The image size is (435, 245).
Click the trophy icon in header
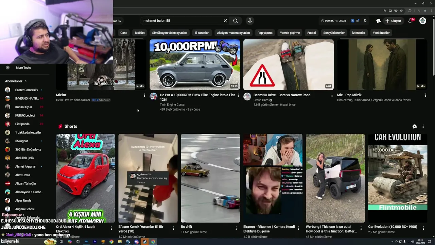365,21
